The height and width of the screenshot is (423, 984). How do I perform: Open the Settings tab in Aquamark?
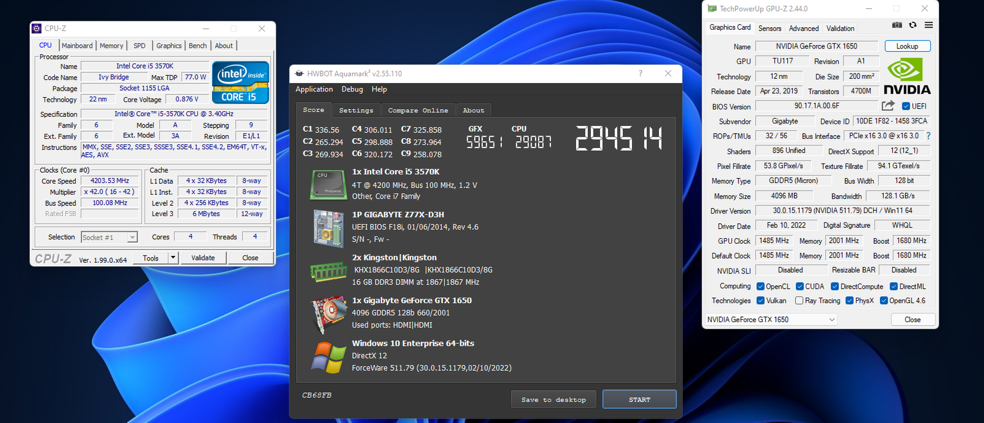(x=356, y=110)
